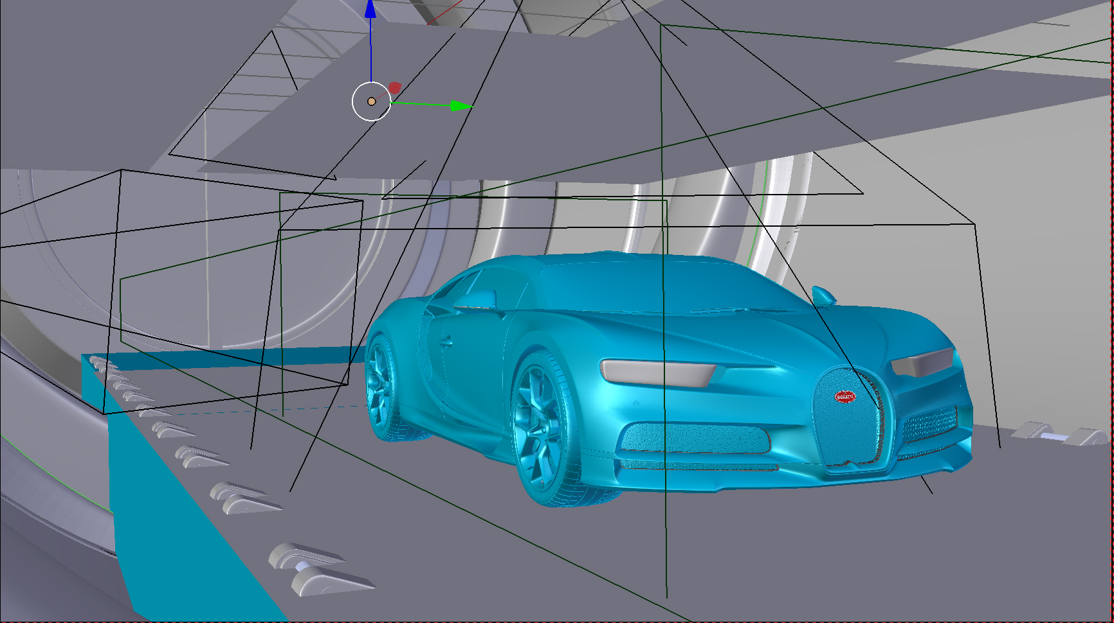Click the door handle on the car's side
1114x623 pixels.
click(445, 341)
